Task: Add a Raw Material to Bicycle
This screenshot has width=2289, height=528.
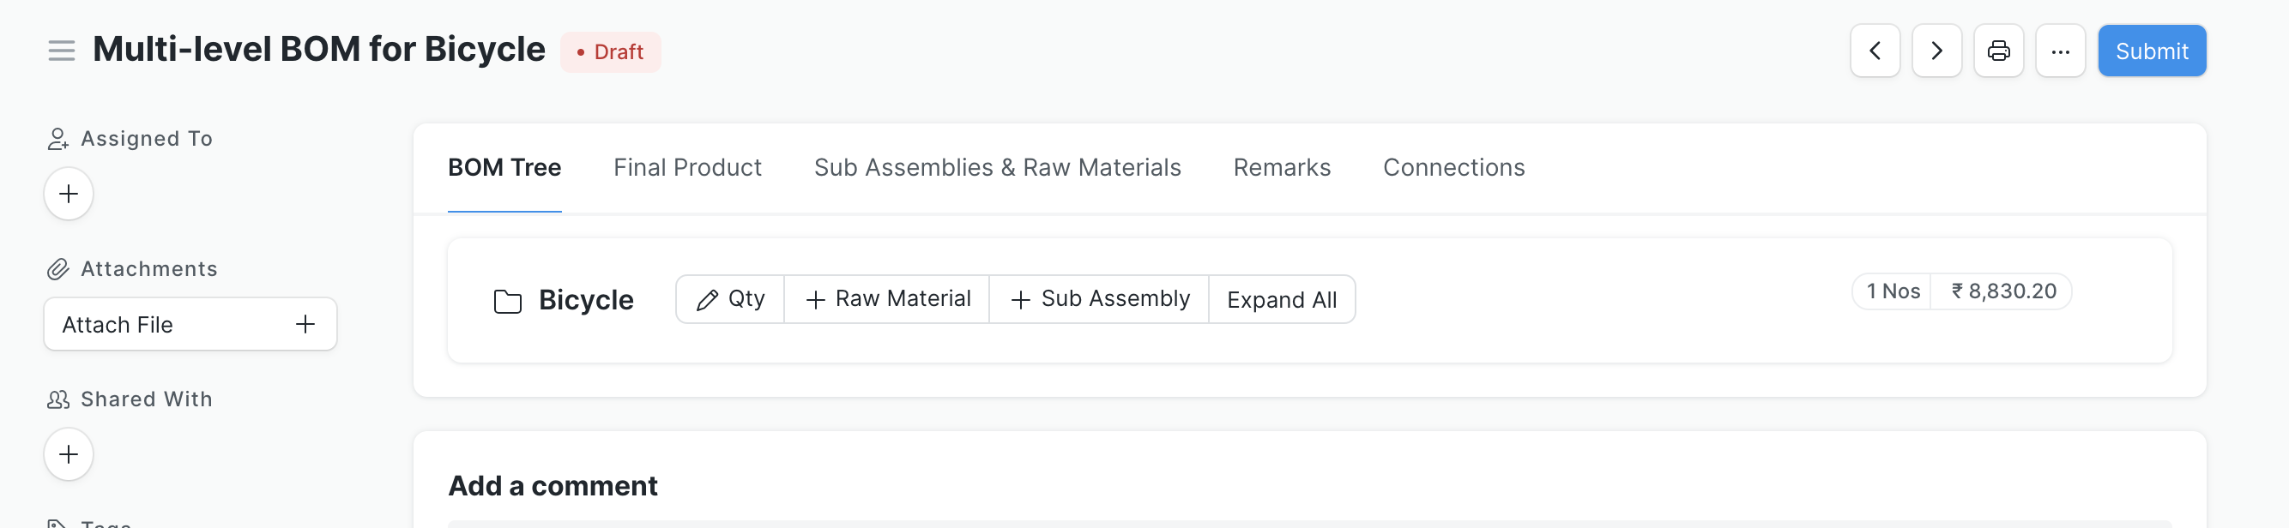Action: click(x=887, y=299)
